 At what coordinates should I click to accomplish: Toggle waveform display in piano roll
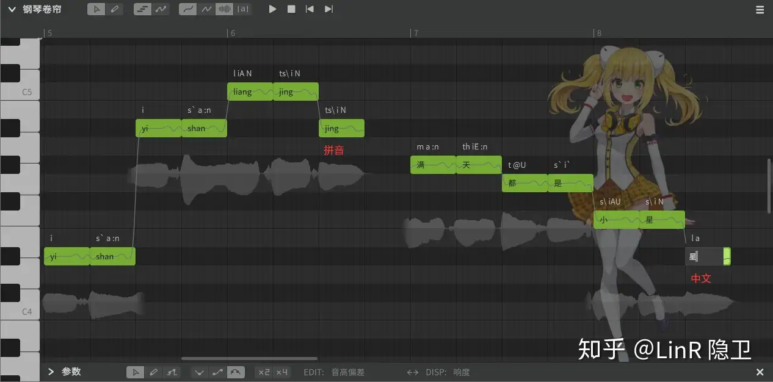point(225,9)
